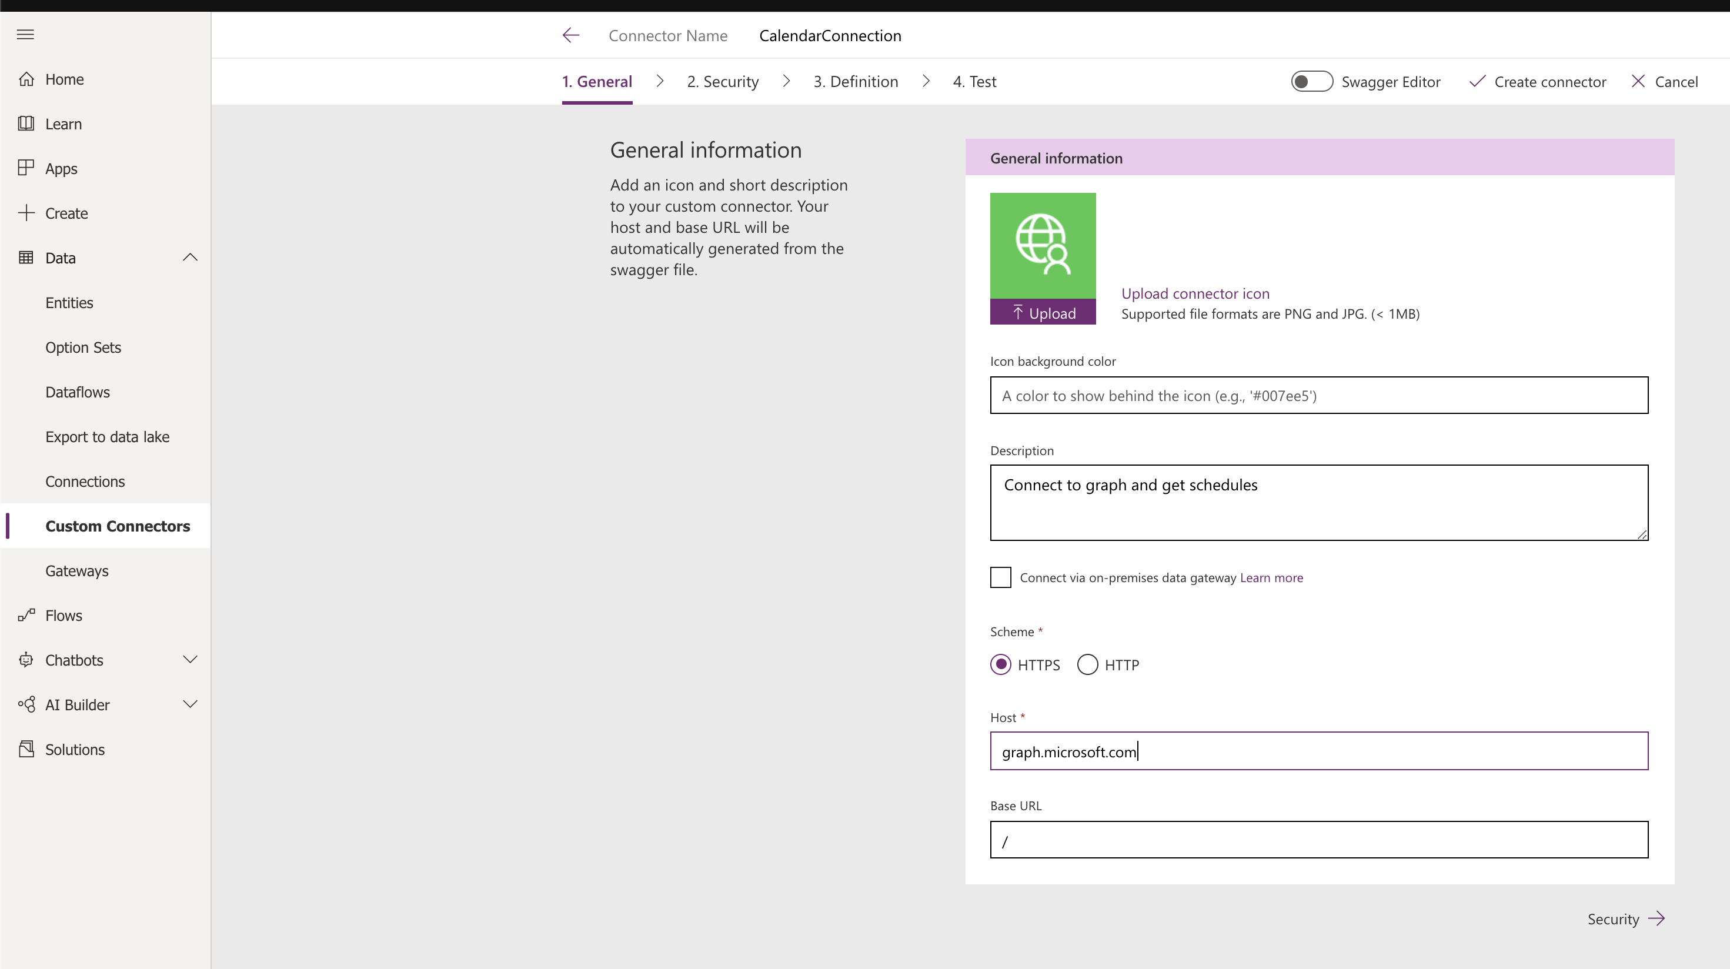The height and width of the screenshot is (969, 1730).
Task: Expand the AI Builder section chevron
Action: tap(190, 704)
